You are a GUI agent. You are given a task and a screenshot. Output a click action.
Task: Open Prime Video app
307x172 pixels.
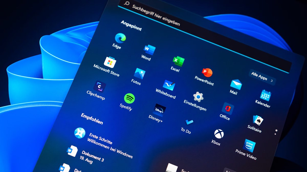coord(249,146)
